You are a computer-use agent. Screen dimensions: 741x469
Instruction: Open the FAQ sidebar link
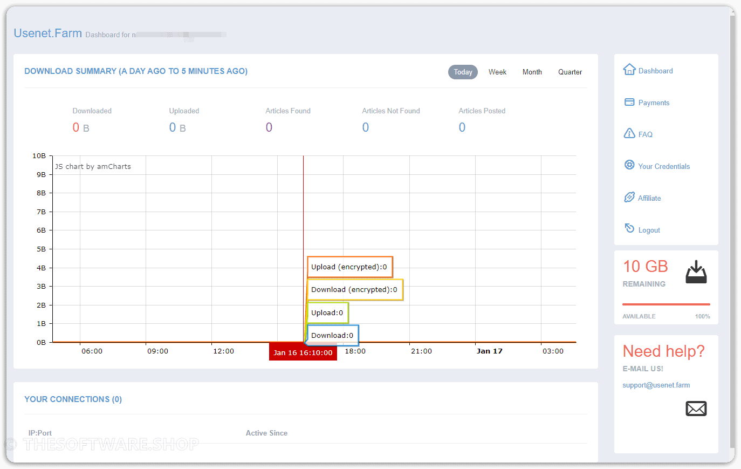646,134
